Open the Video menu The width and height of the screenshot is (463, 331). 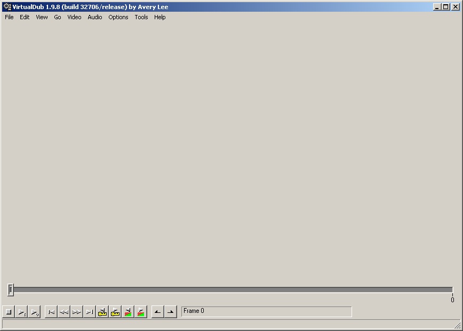click(74, 17)
